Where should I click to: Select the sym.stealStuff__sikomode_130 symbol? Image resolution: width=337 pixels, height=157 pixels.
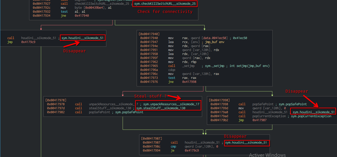pyautogui.click(x=161, y=108)
